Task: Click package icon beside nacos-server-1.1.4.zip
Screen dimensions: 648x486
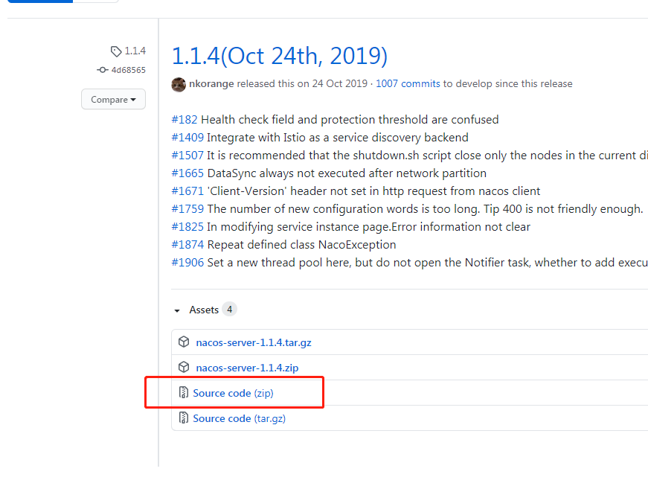Action: point(184,368)
